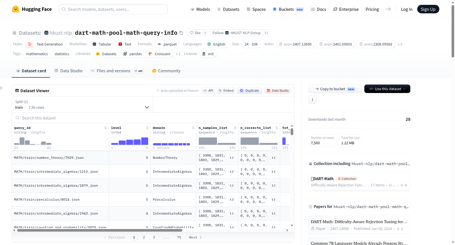Go to Next page of dataset rows
This screenshot has height=245, width=455.
pos(195,237)
